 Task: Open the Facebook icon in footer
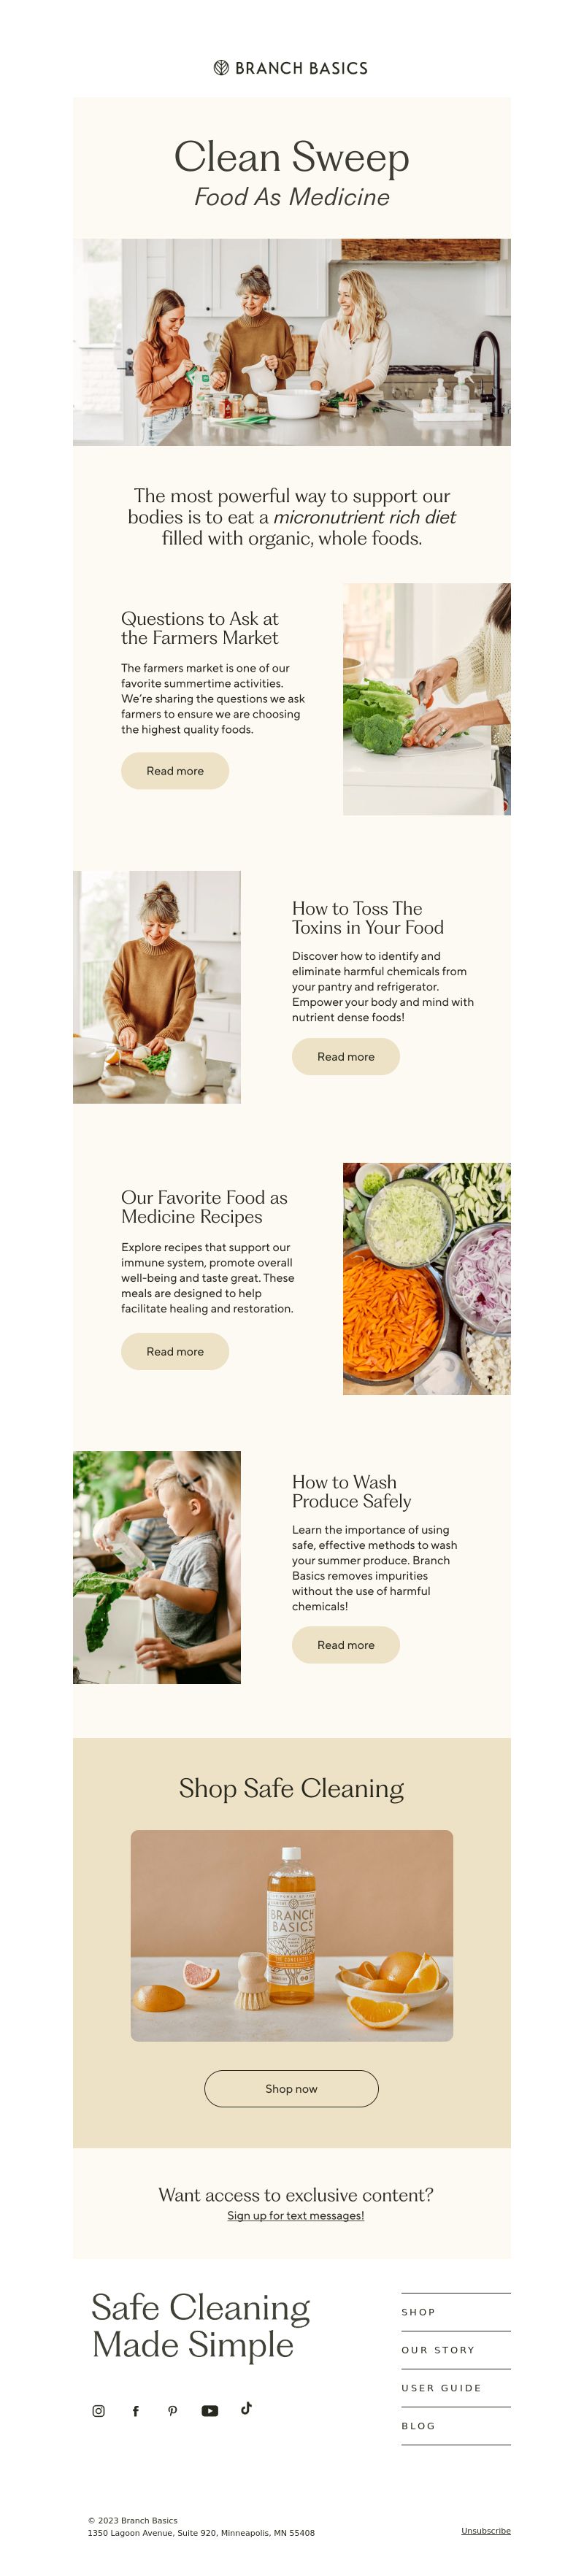pyautogui.click(x=135, y=2411)
